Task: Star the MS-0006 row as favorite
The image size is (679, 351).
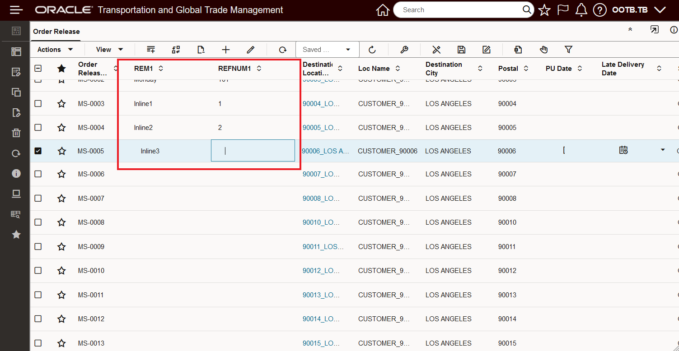Action: 61,174
